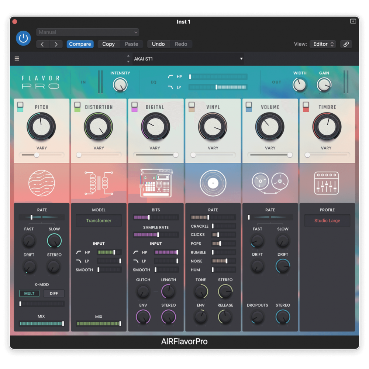Click the mixer faders icon in Timbre module

coord(327,183)
